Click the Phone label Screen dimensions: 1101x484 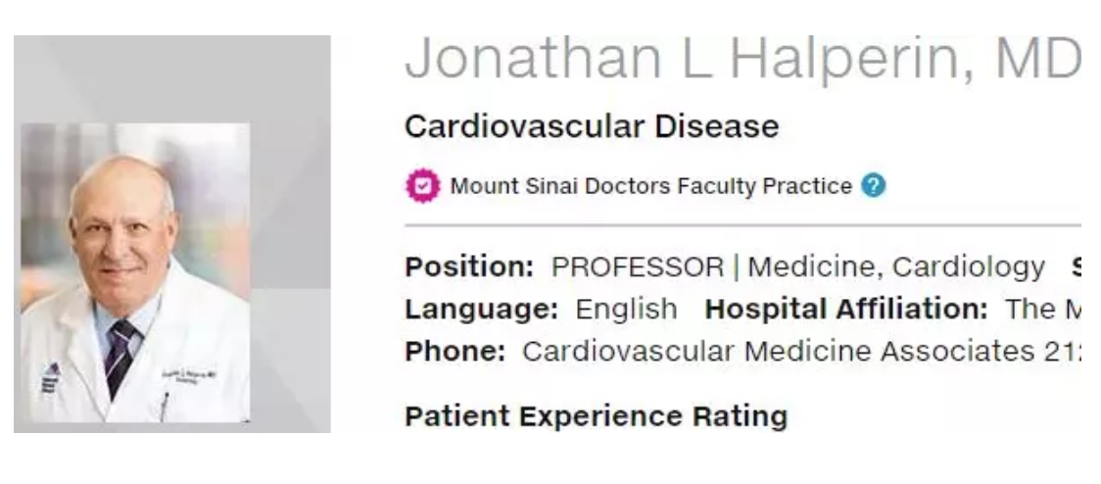pyautogui.click(x=455, y=351)
